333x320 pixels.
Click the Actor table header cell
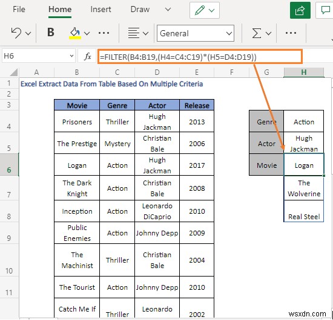pyautogui.click(x=157, y=105)
